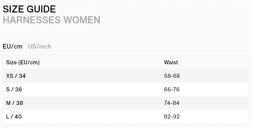
Task: Highlight the middle of the S row
Action: coord(125,89)
